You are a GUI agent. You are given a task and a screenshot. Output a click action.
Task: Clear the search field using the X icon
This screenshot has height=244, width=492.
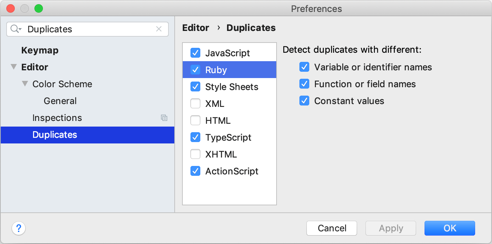(x=159, y=29)
